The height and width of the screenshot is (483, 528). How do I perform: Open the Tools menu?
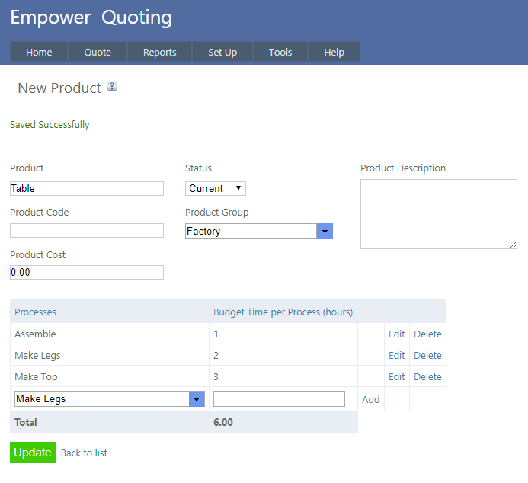pyautogui.click(x=280, y=52)
